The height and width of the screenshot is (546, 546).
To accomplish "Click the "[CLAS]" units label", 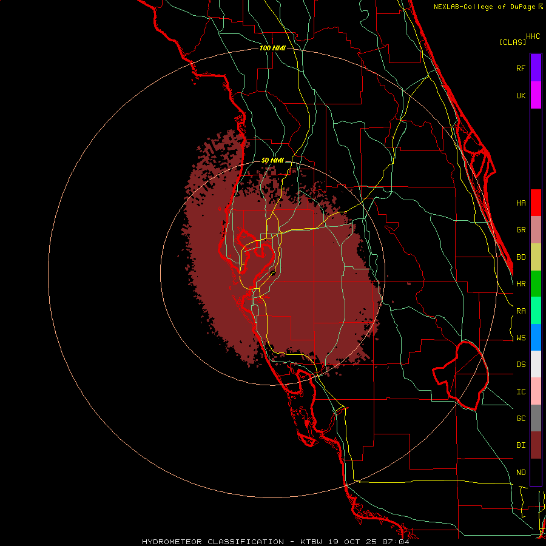I will [x=513, y=42].
